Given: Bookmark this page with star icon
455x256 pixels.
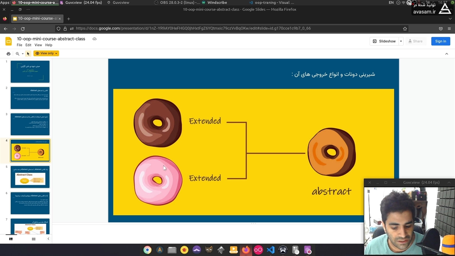Looking at the screenshot, I should 405,28.
